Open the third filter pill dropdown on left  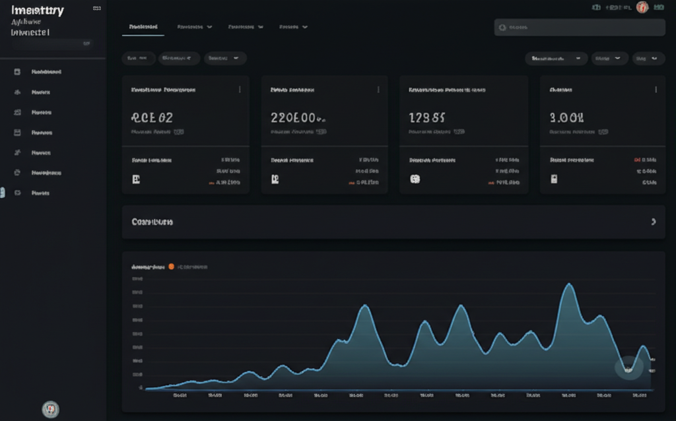pyautogui.click(x=224, y=59)
